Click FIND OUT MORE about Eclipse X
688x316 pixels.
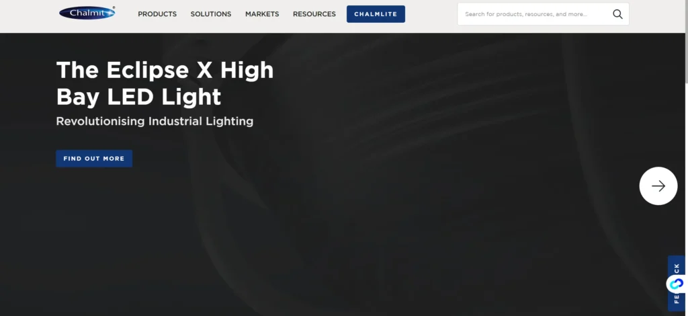pos(94,159)
